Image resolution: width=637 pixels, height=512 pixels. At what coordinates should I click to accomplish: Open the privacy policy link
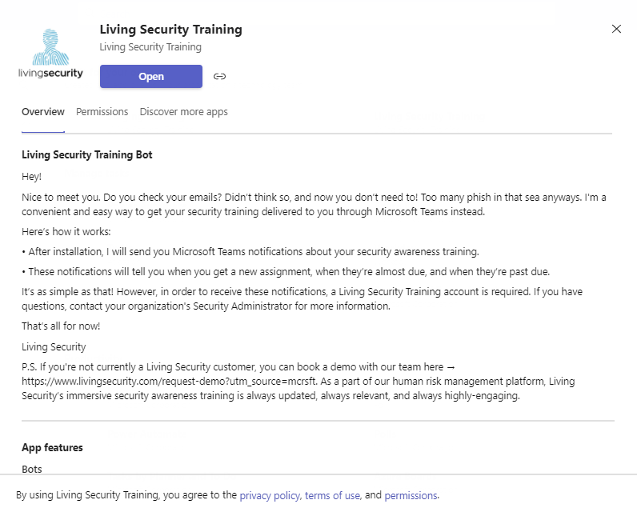point(270,495)
